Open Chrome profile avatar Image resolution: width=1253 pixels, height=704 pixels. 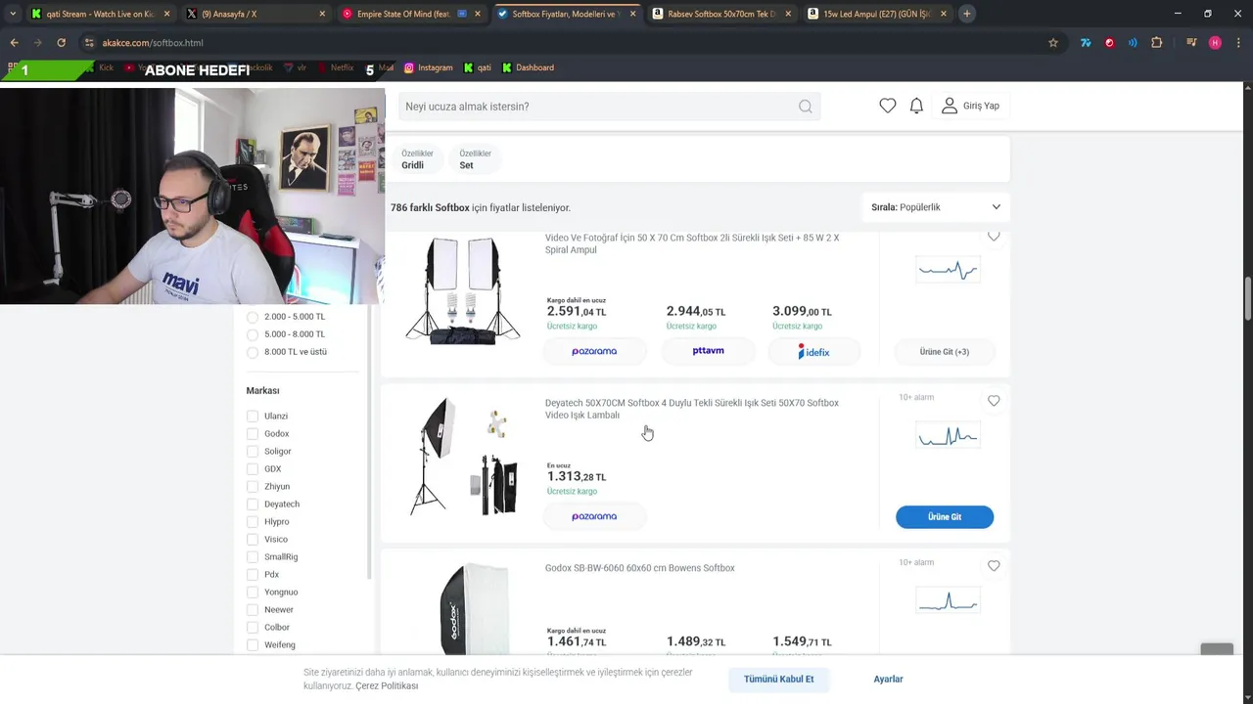1215,43
